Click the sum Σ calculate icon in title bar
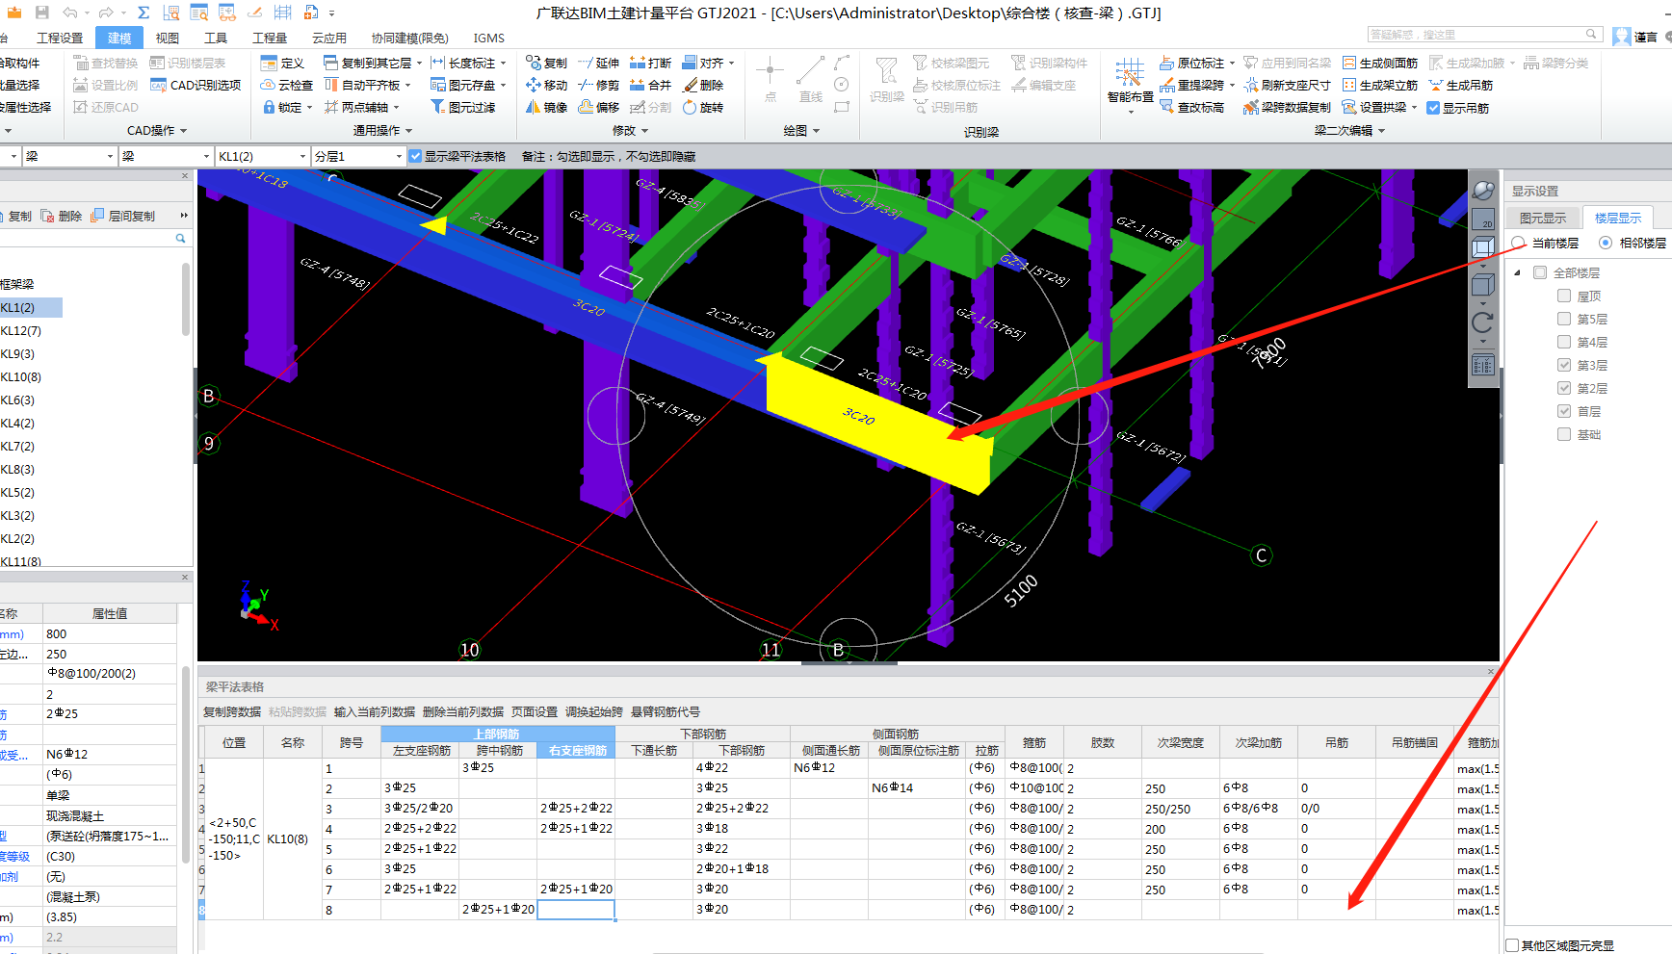This screenshot has height=954, width=1672. point(143,13)
